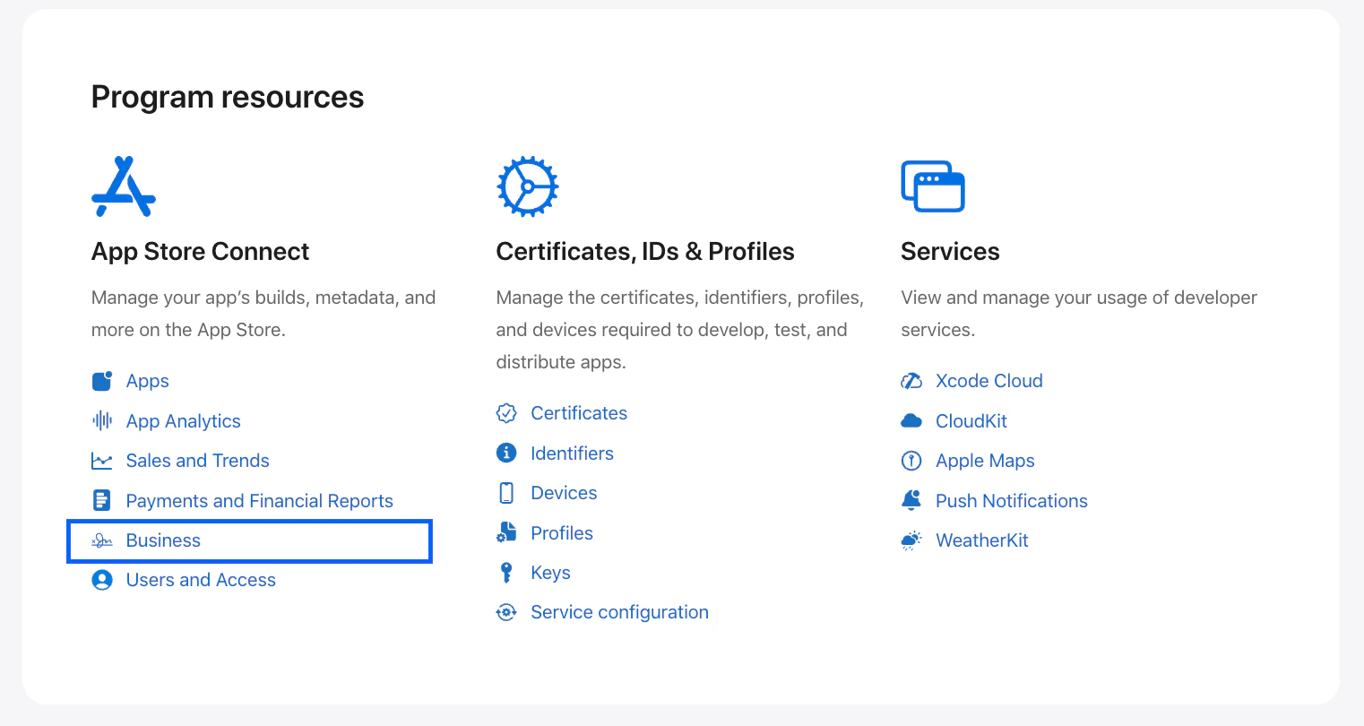The height and width of the screenshot is (726, 1364).
Task: Click the Services windows icon
Action: [x=932, y=186]
